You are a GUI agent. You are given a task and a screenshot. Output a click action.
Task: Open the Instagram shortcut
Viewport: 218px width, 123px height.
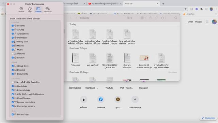144,84
